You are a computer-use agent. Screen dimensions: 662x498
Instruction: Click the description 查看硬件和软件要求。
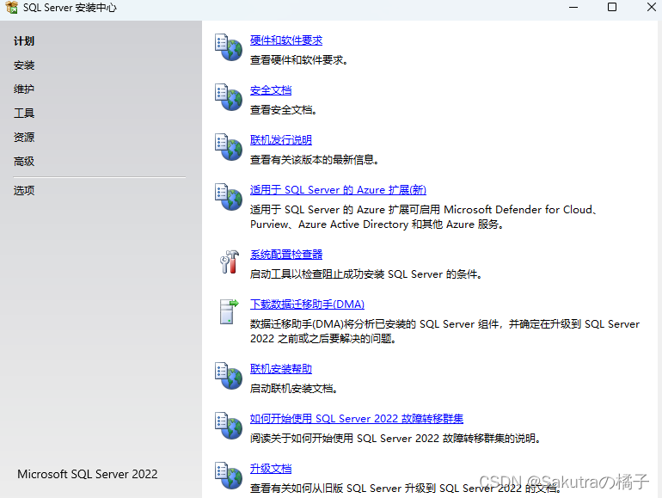(x=299, y=60)
